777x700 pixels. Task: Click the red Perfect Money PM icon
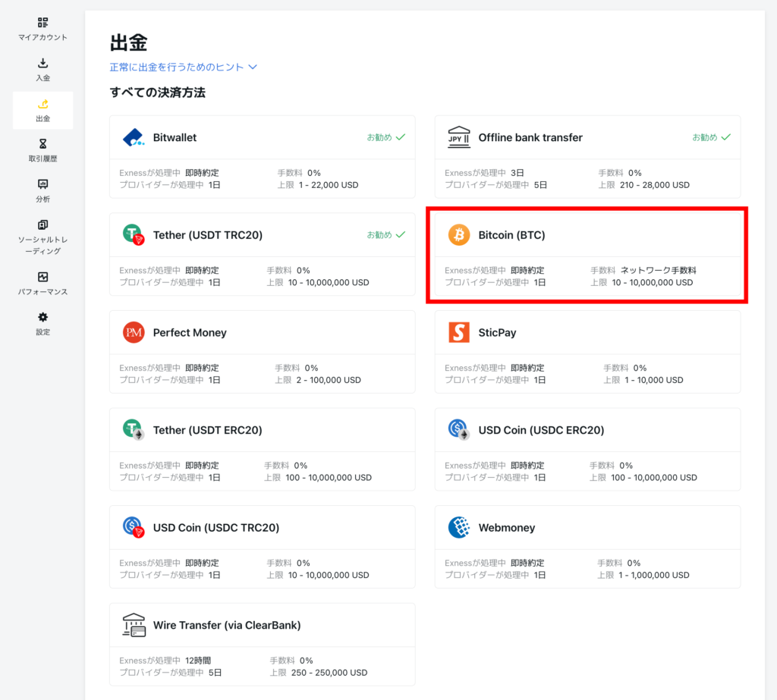click(x=134, y=332)
